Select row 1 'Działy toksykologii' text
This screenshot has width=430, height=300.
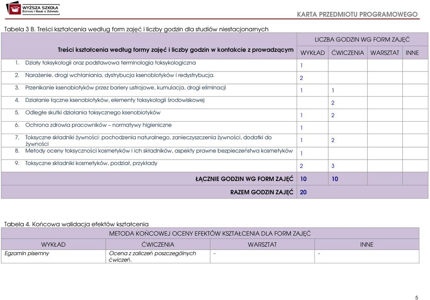pyautogui.click(x=111, y=63)
